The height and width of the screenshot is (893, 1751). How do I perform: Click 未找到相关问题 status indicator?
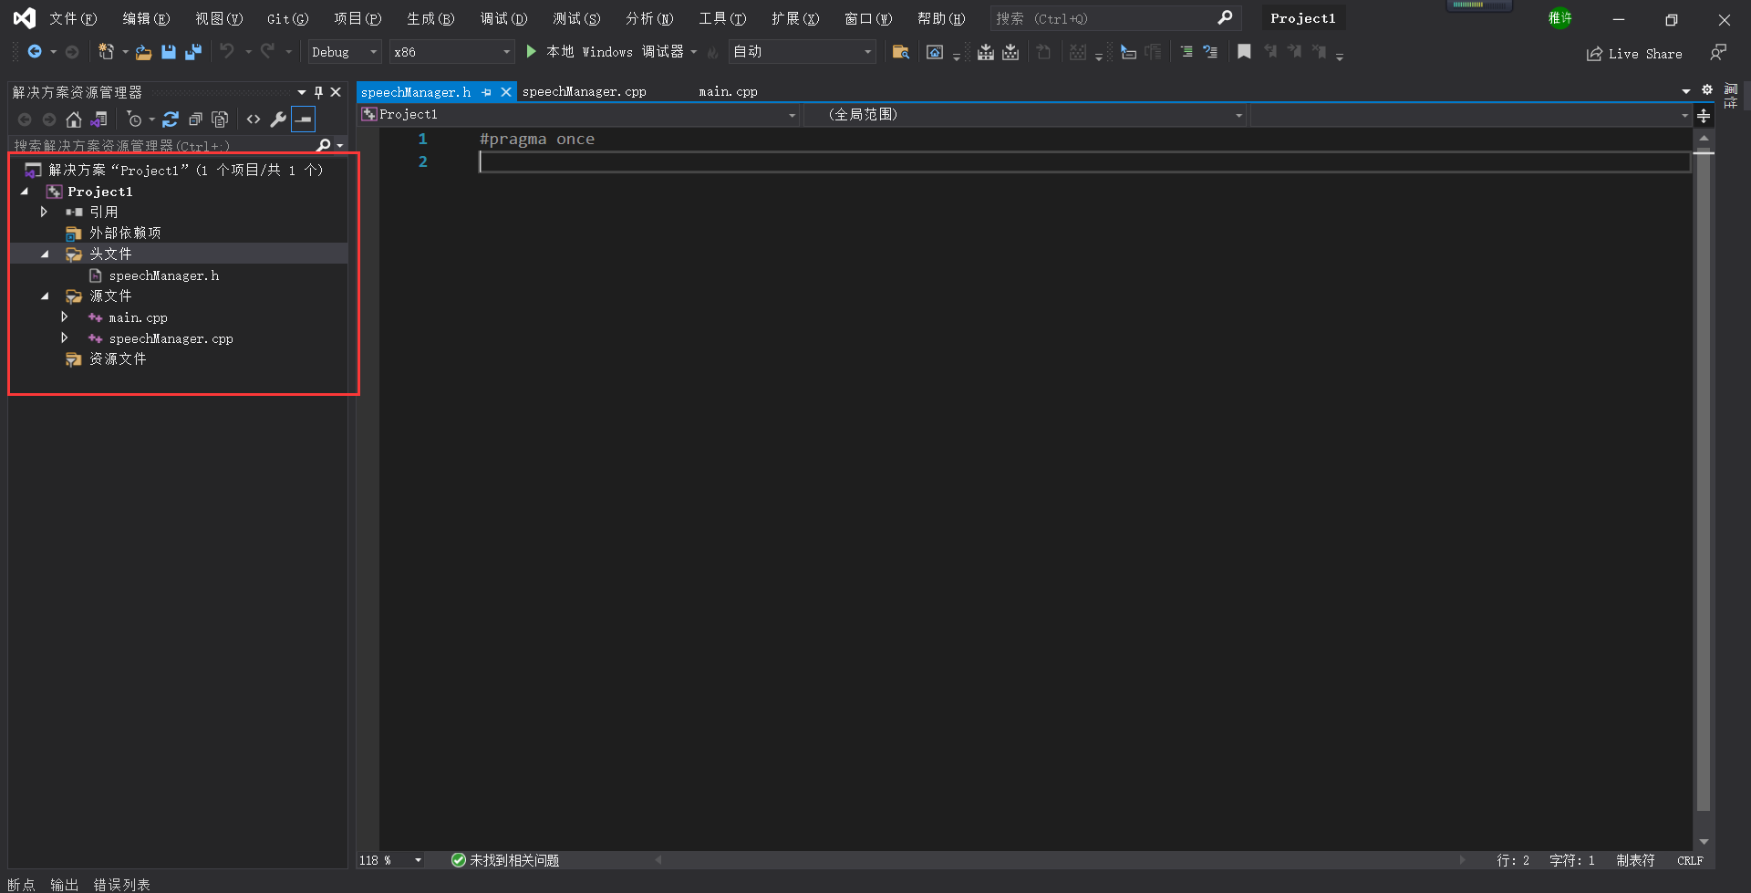tap(505, 860)
